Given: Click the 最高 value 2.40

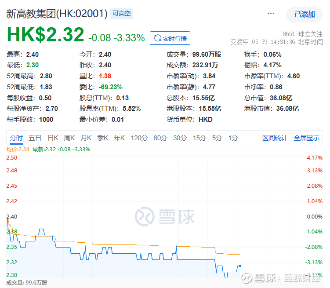Looking at the screenshot, I should pos(33,55).
